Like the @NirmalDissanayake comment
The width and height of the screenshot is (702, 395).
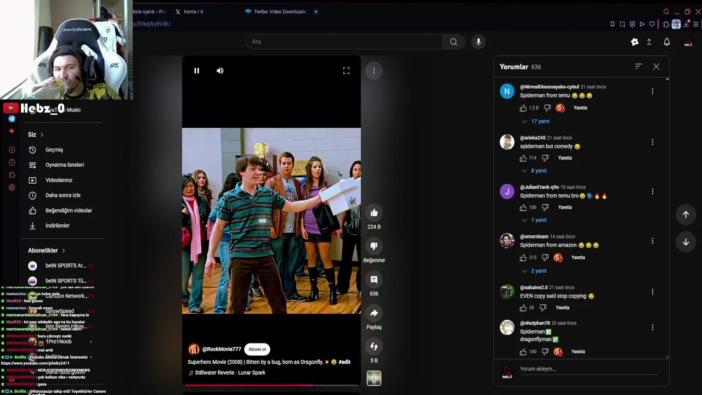tap(523, 108)
